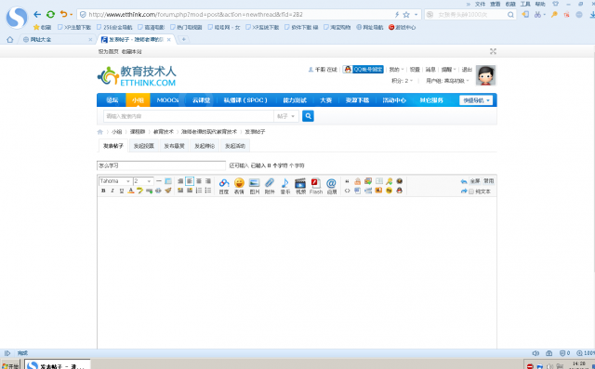Open a new browser tab with plus
Screen dimensions: 595x369
click(x=184, y=39)
